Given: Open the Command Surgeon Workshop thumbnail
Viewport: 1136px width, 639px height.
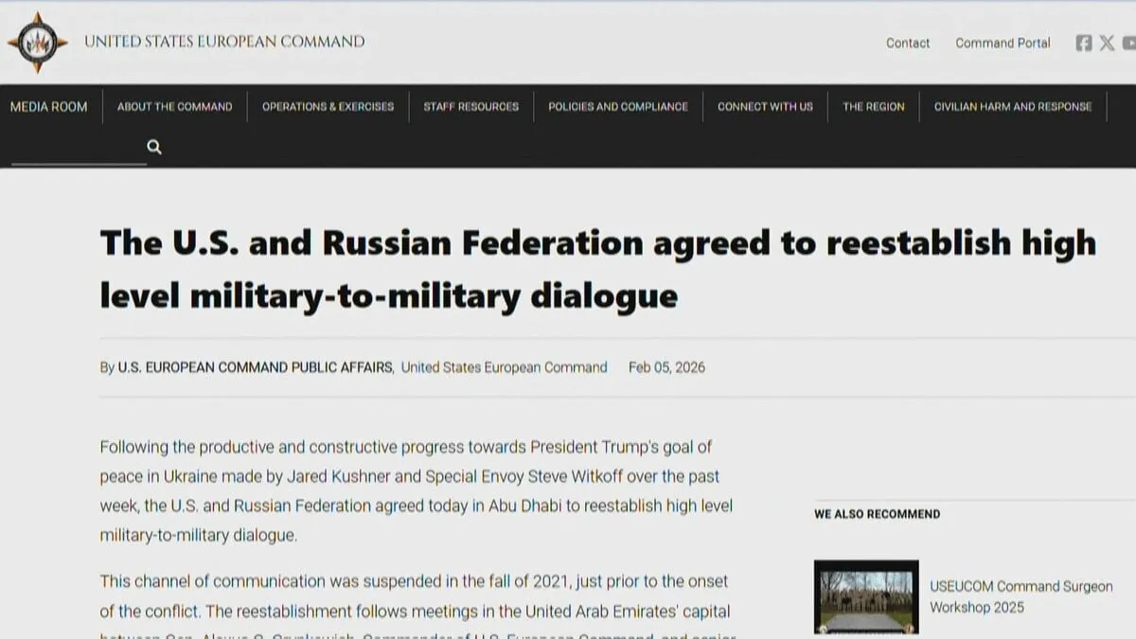Looking at the screenshot, I should tap(865, 596).
